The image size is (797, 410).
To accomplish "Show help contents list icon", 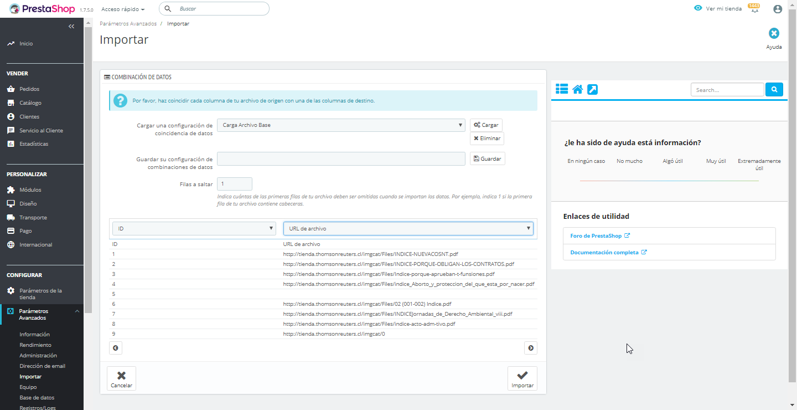I will 562,89.
